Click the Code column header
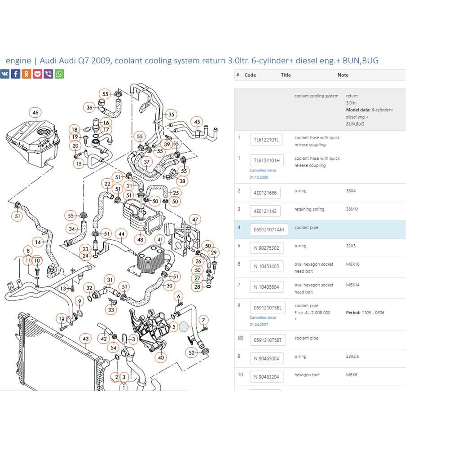The height and width of the screenshot is (449, 449). click(250, 75)
